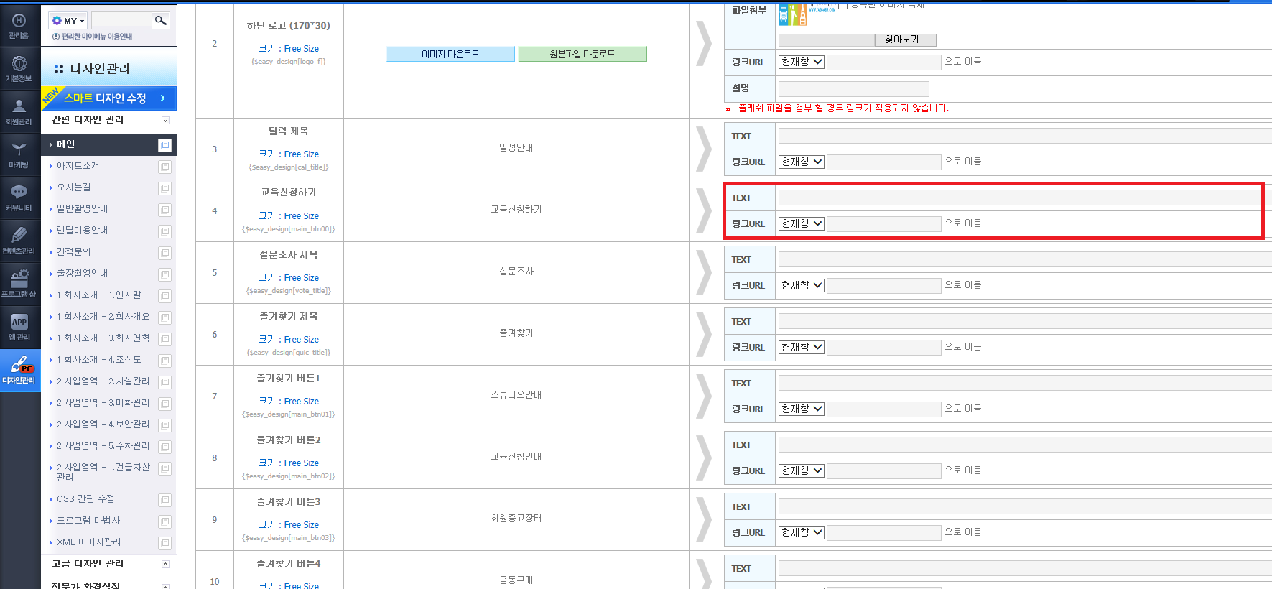Open the 앱 관리 APP icon

[19, 328]
